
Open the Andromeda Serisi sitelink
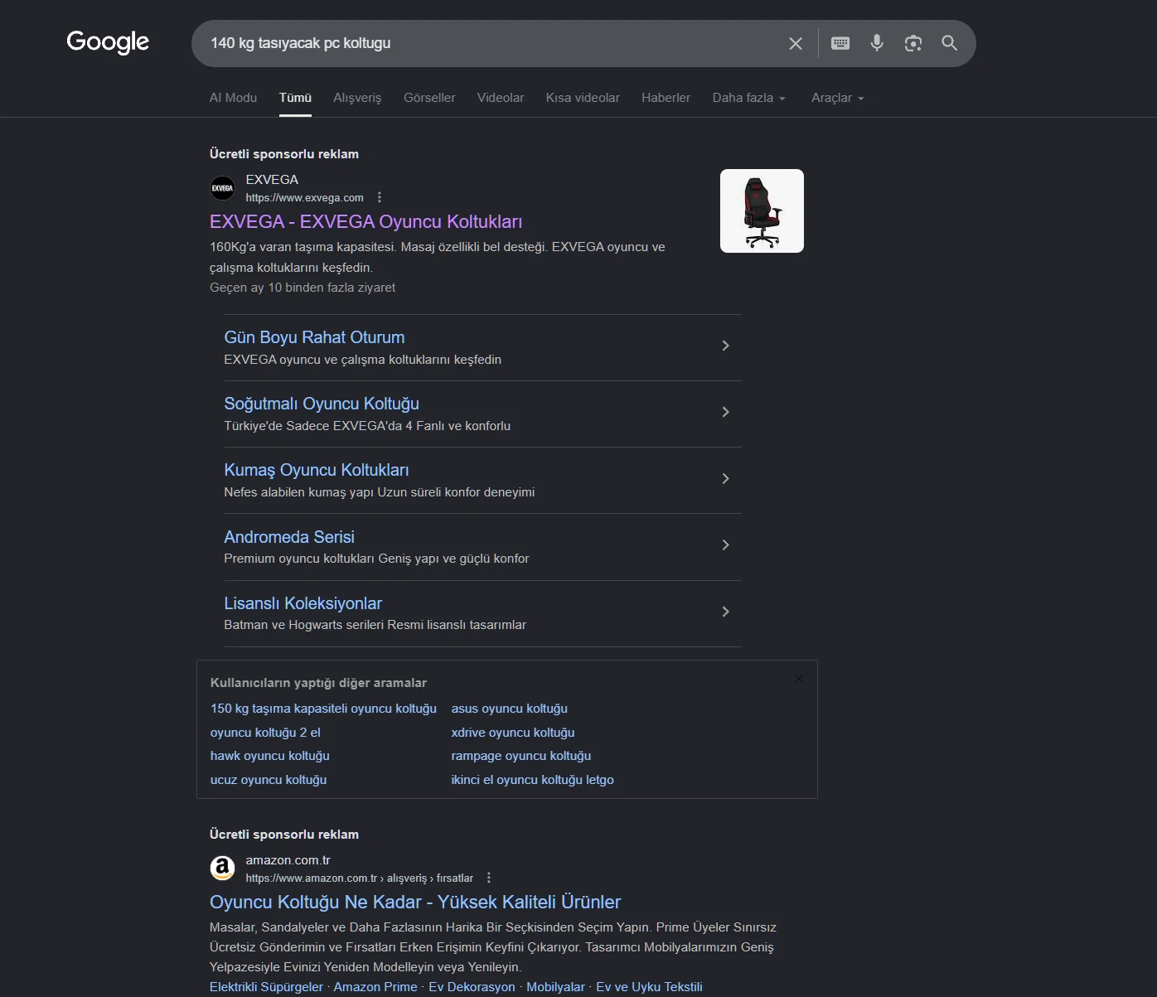point(289,537)
